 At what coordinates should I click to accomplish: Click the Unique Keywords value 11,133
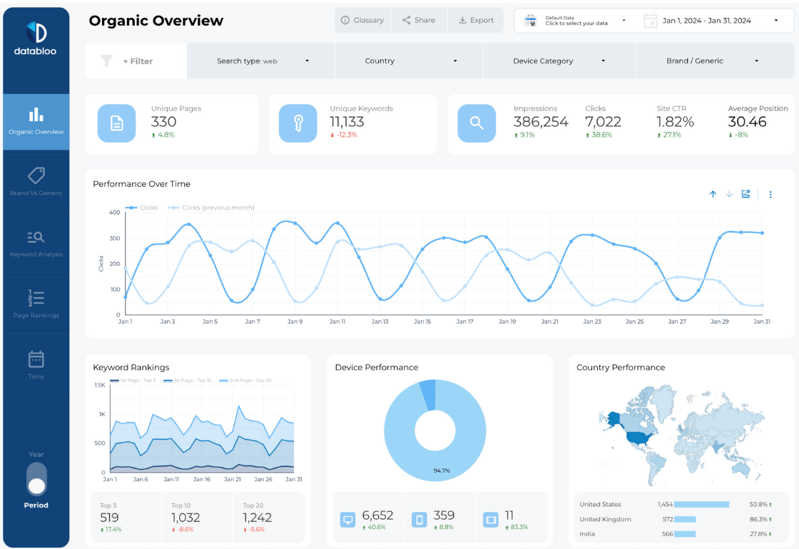click(347, 122)
